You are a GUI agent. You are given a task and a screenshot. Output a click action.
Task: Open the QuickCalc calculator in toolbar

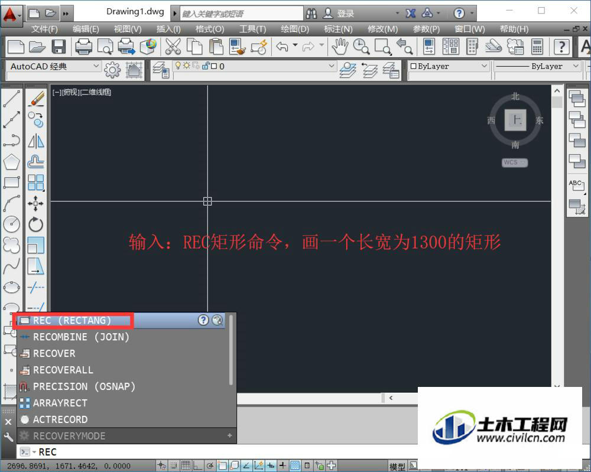pyautogui.click(x=537, y=47)
